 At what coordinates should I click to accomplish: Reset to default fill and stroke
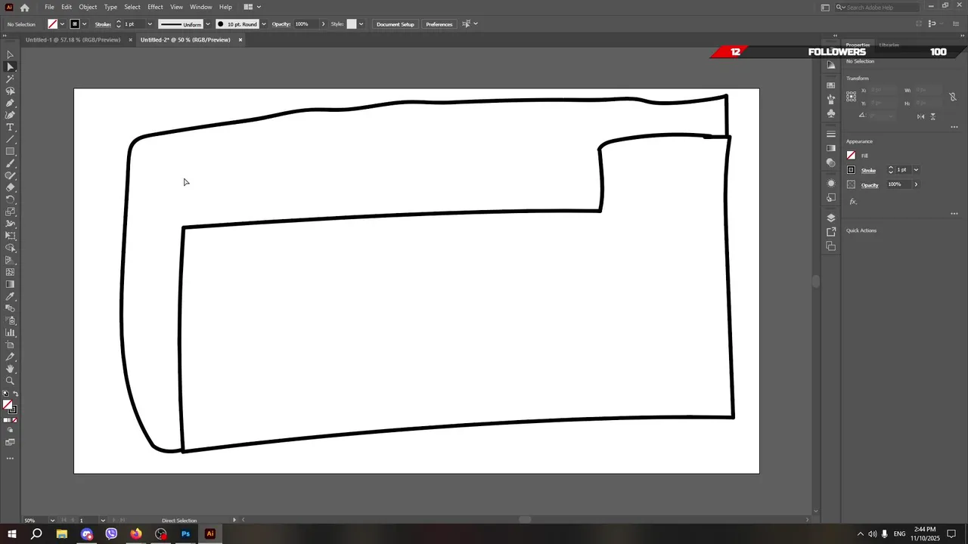click(x=5, y=394)
